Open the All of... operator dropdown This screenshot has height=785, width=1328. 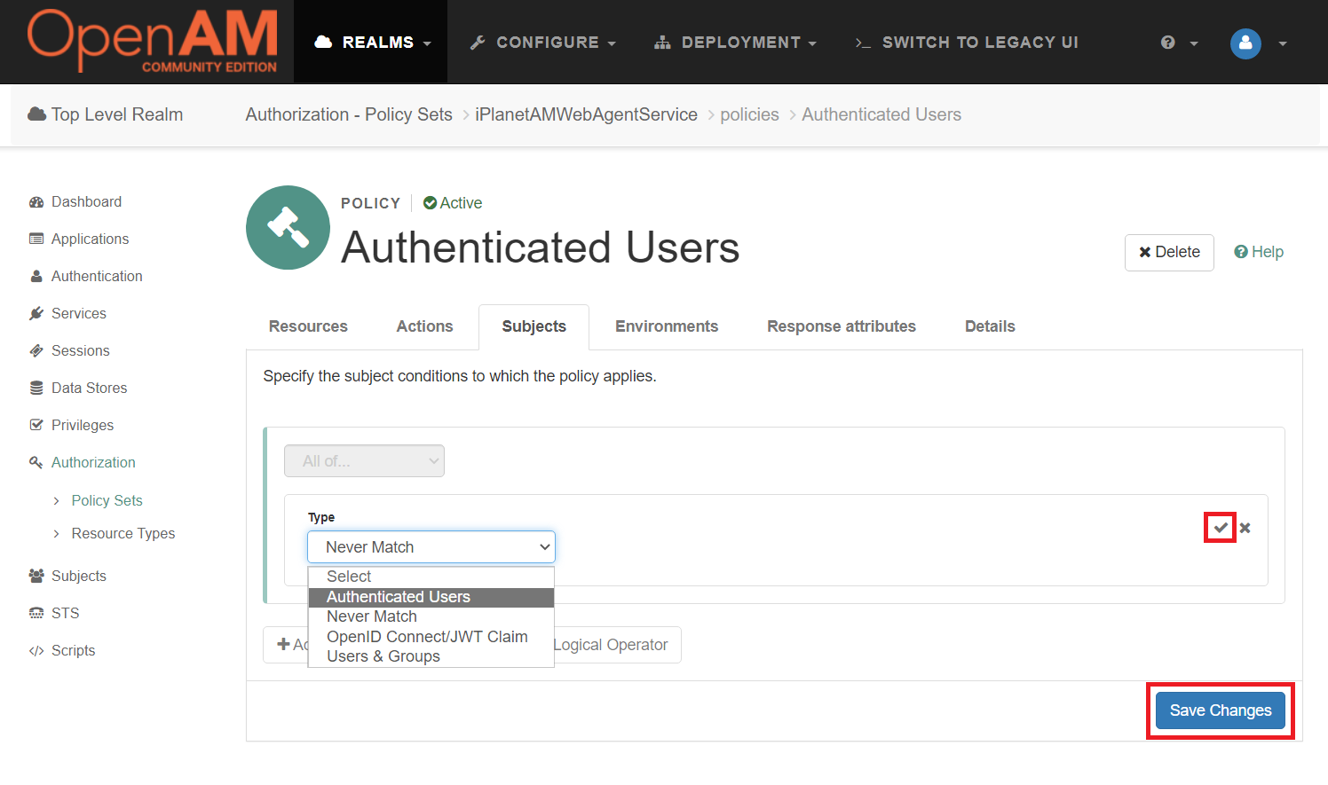point(364,461)
